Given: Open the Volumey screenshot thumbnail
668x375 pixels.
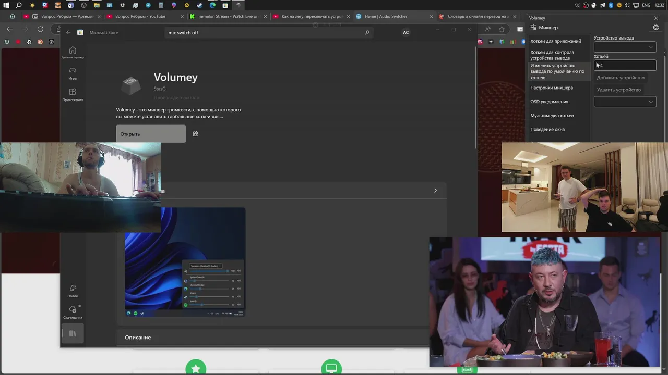Looking at the screenshot, I should tap(185, 262).
